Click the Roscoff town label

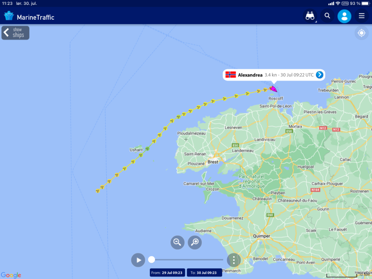coord(276,99)
